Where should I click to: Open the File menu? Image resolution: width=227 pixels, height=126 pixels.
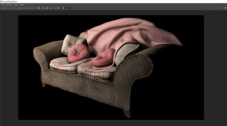(3, 5)
